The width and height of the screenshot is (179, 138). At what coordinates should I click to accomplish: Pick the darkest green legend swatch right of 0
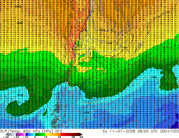click(x=36, y=134)
